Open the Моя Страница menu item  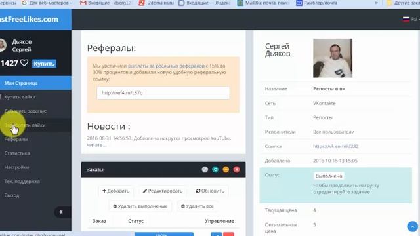point(35,83)
